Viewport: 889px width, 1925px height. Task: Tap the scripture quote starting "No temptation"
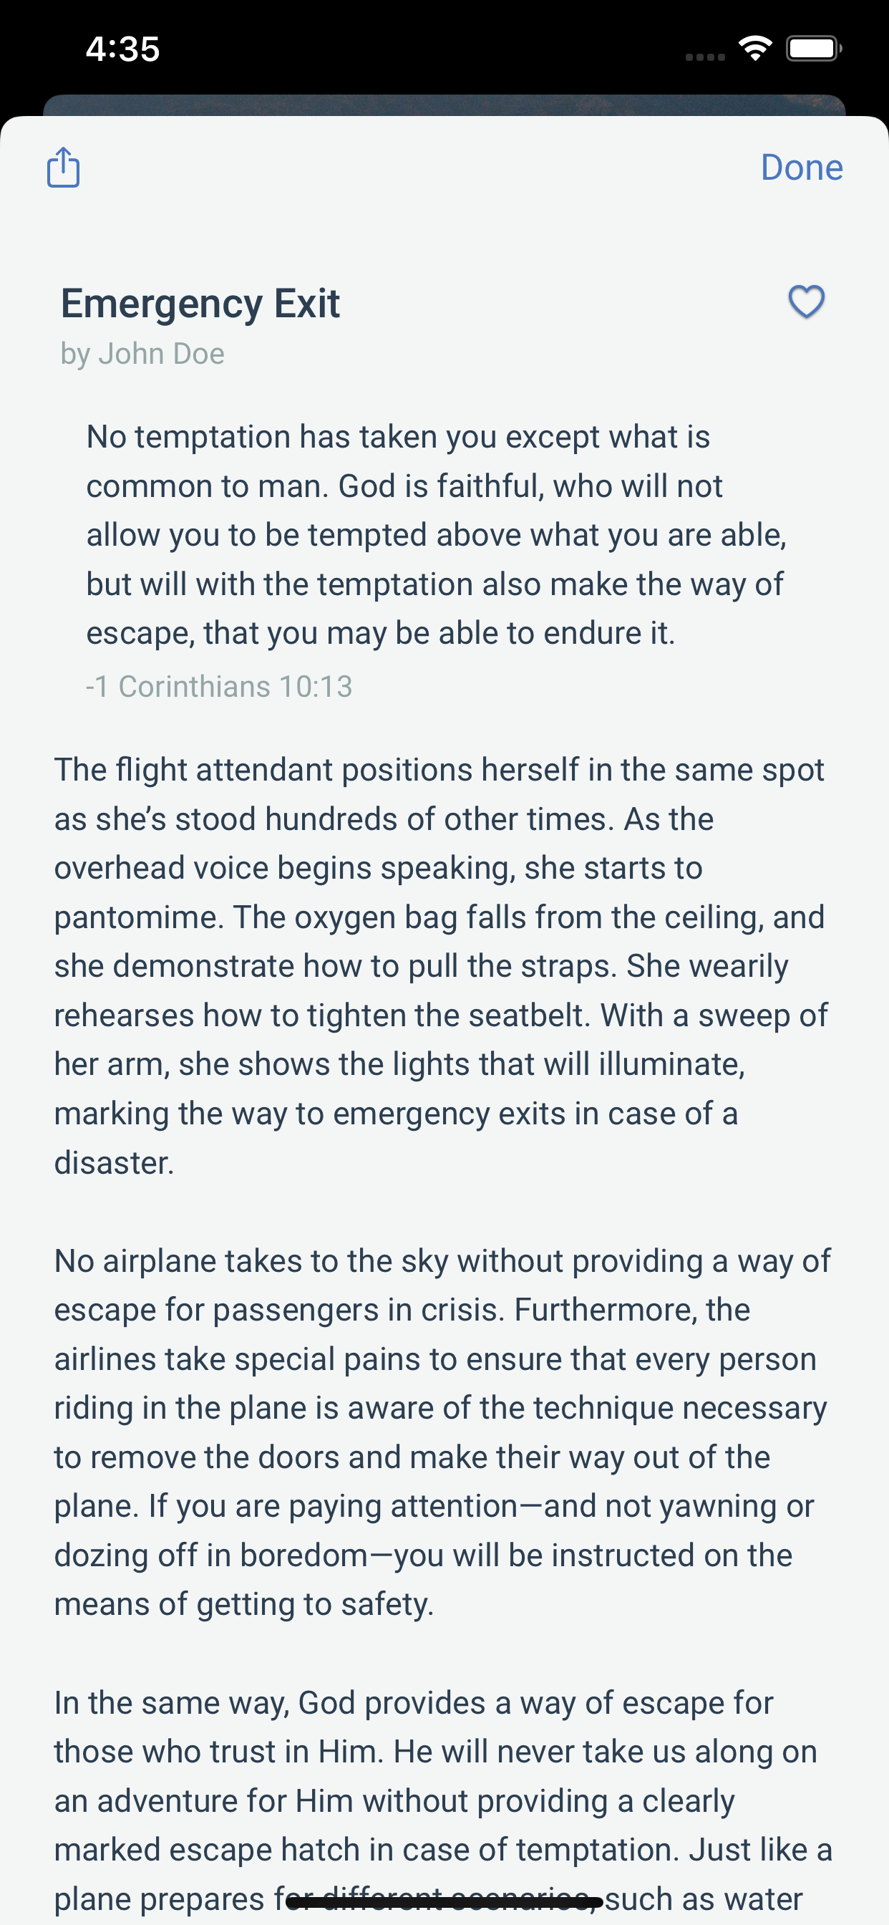point(437,534)
